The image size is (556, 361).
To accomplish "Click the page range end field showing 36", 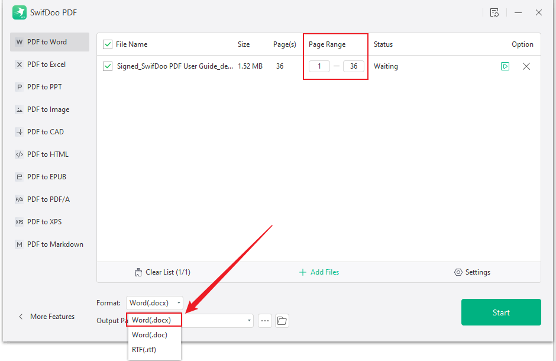I will [354, 66].
